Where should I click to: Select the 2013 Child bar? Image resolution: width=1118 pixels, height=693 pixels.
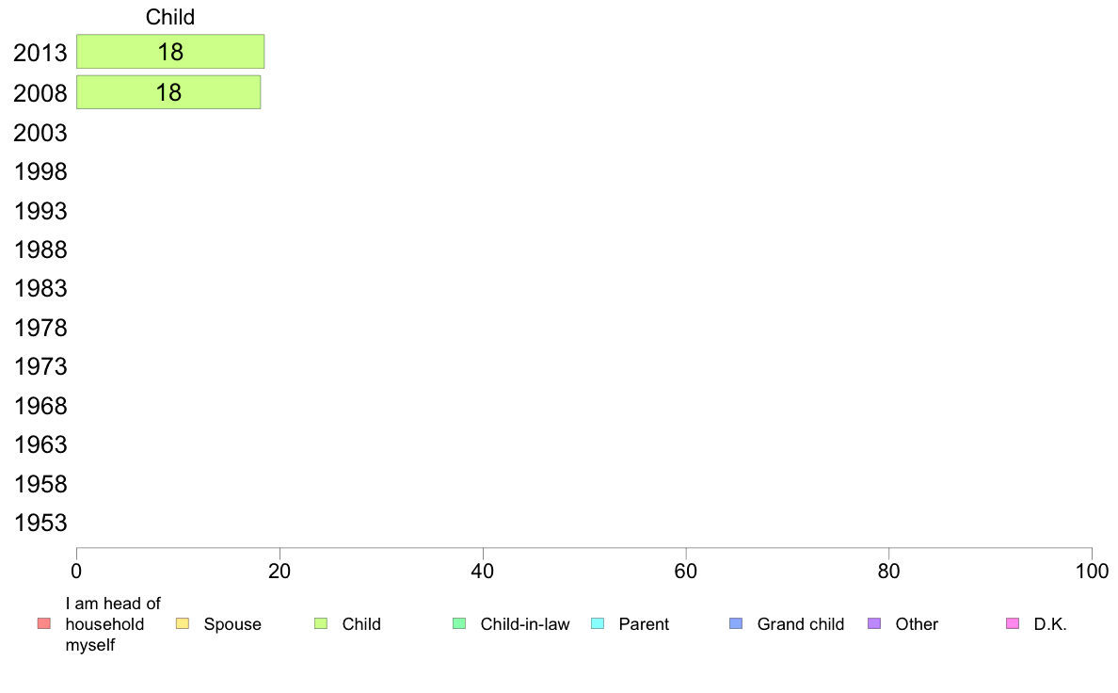point(170,52)
